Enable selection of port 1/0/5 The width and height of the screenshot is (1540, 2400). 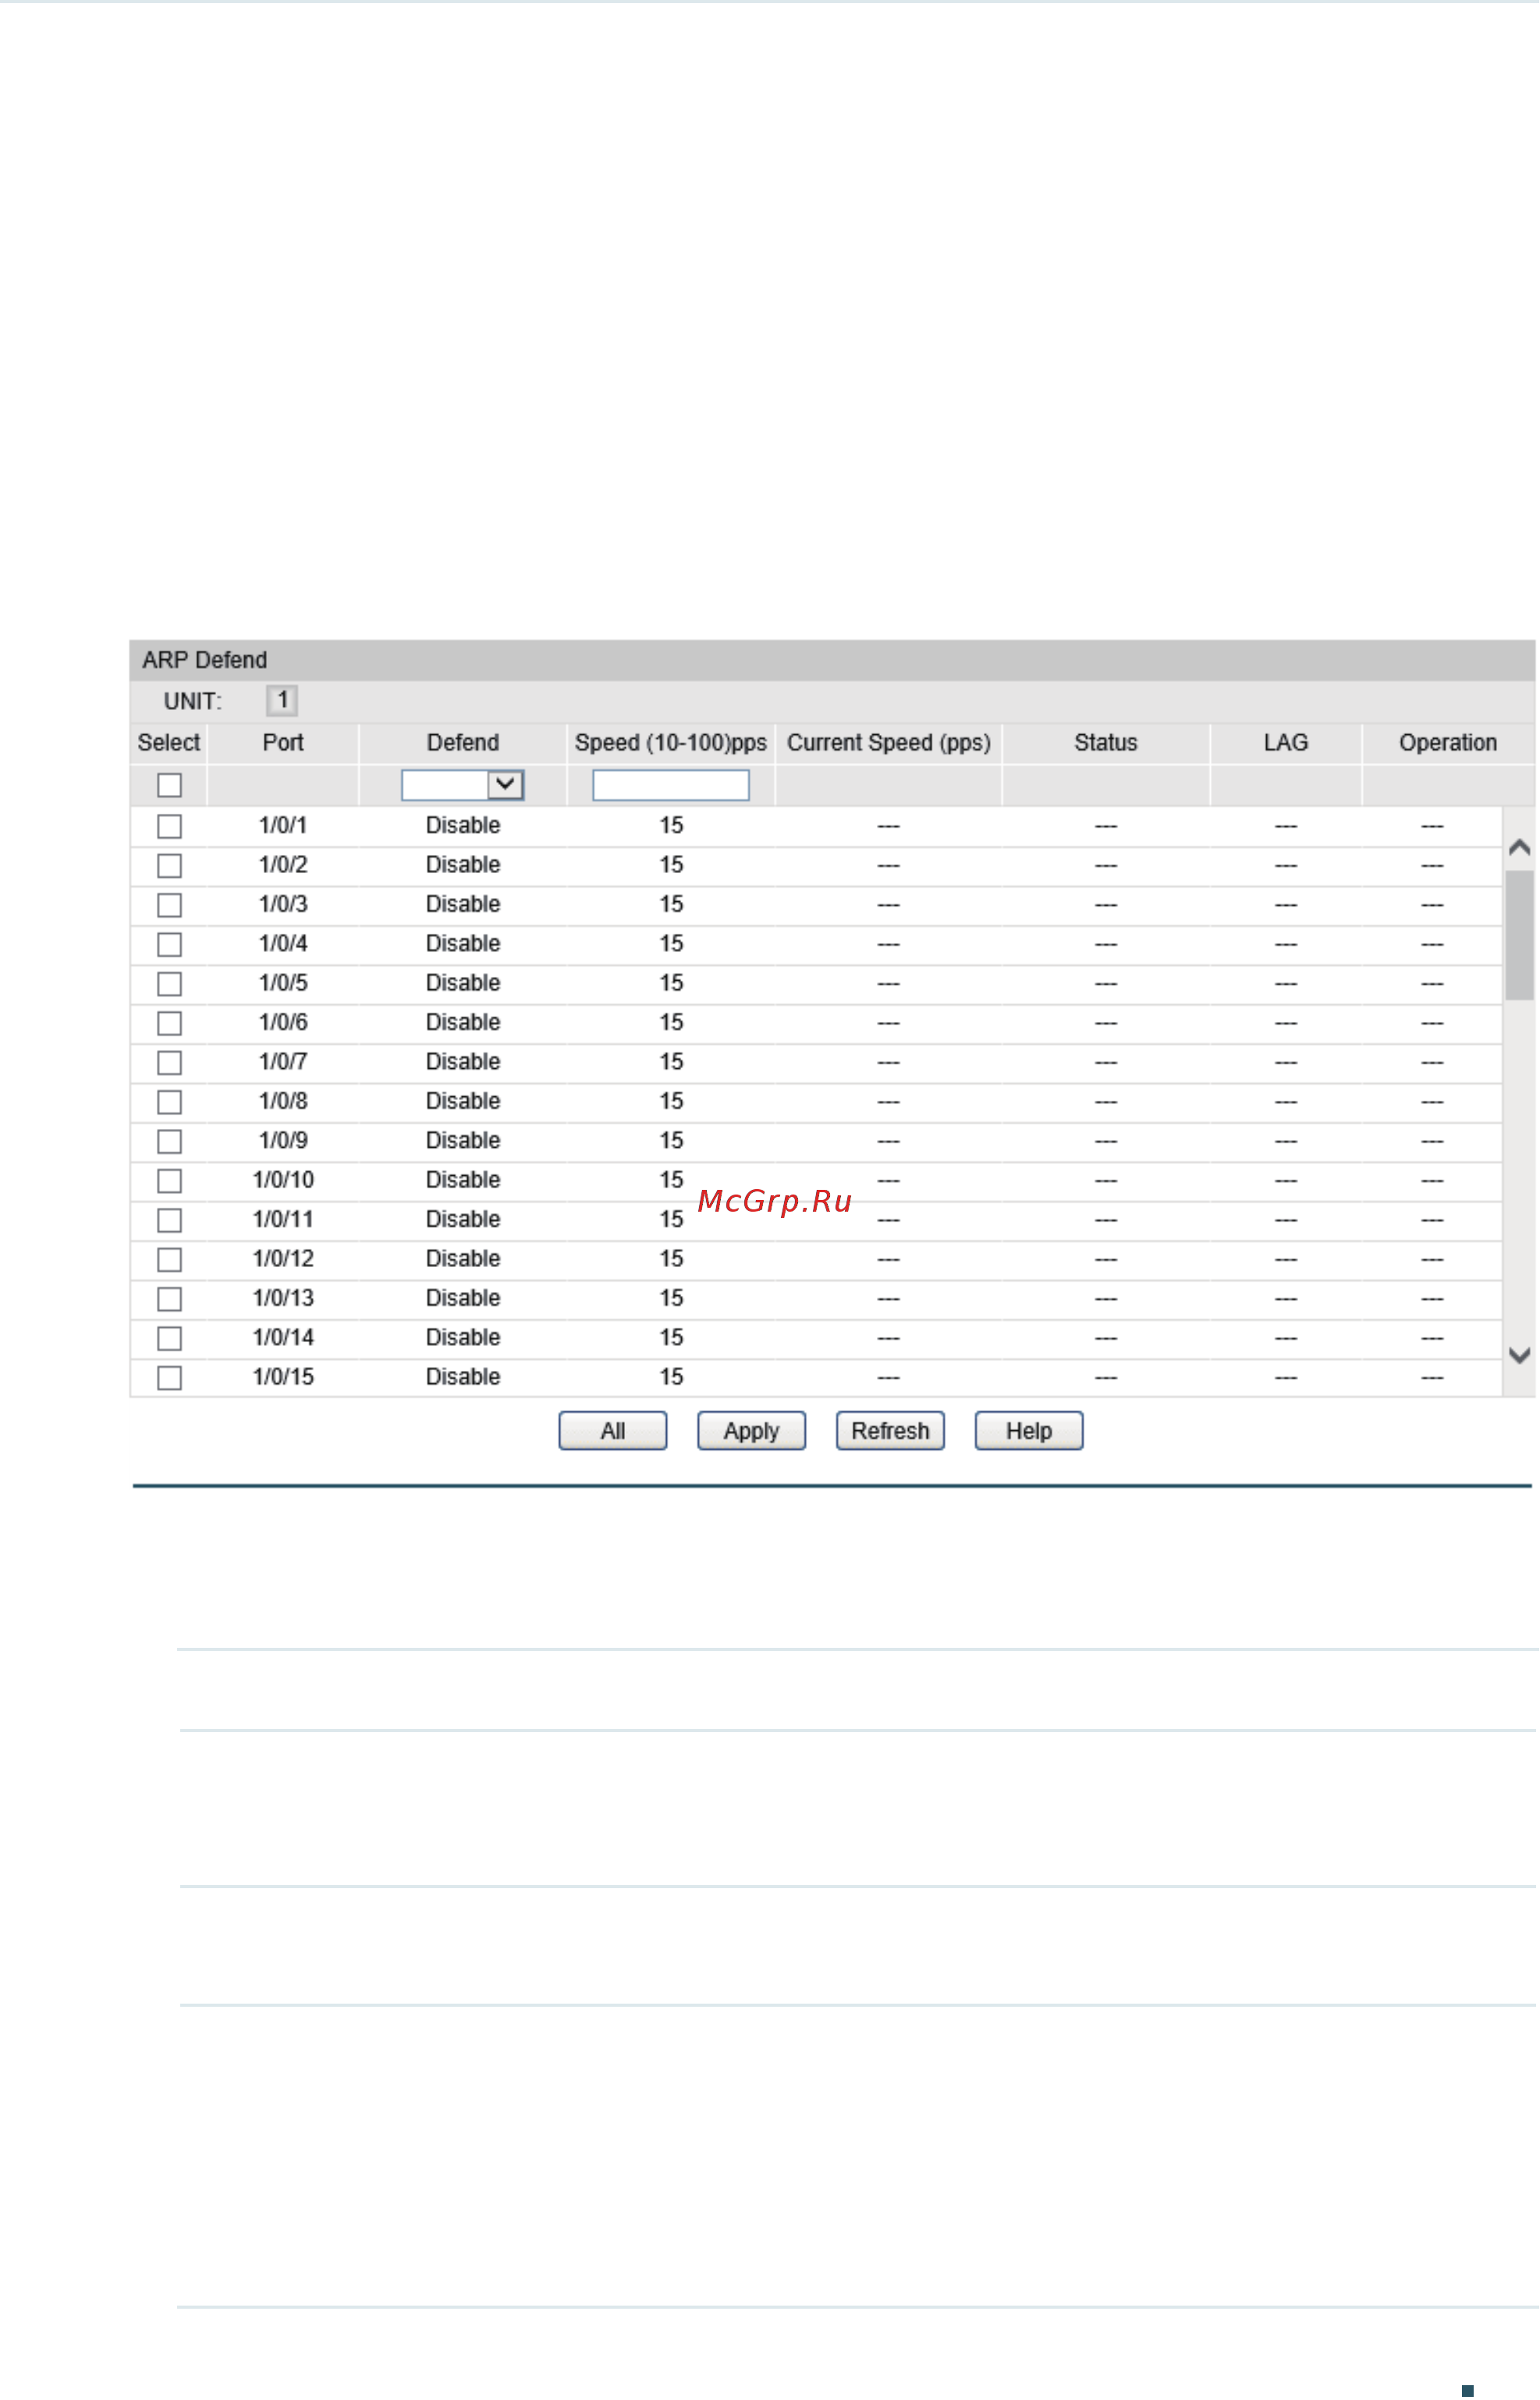coord(170,984)
